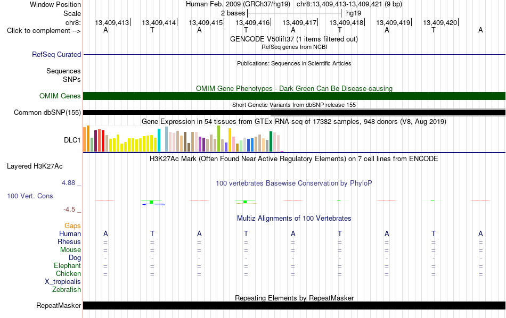
Task: Click the green PhyloP marker under 13,409,414
Action: point(151,202)
